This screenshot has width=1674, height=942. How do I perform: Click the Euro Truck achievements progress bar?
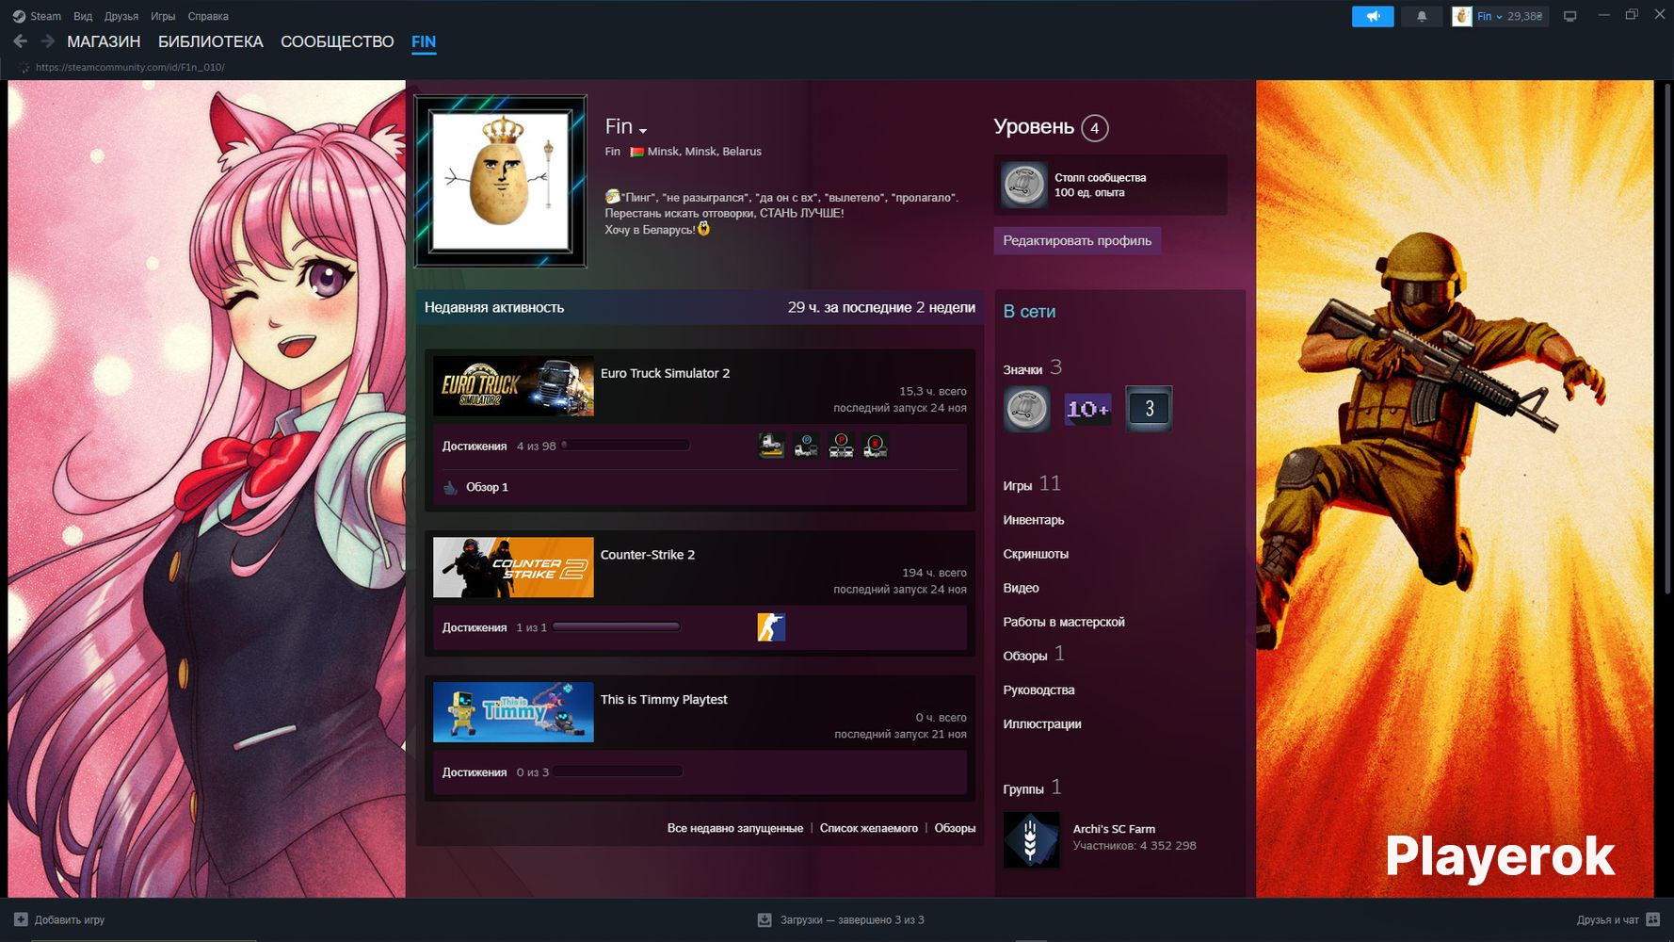point(626,446)
